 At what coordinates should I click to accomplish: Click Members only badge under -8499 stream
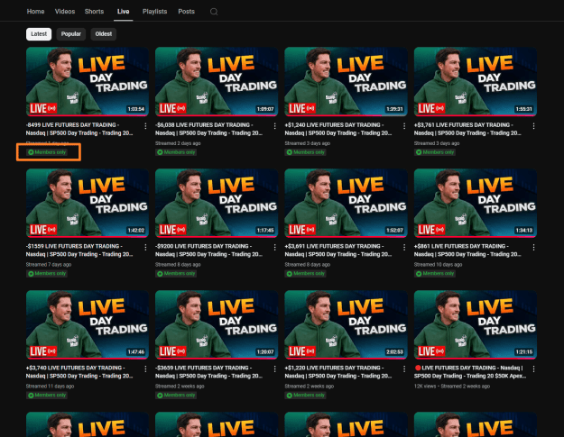coord(47,152)
